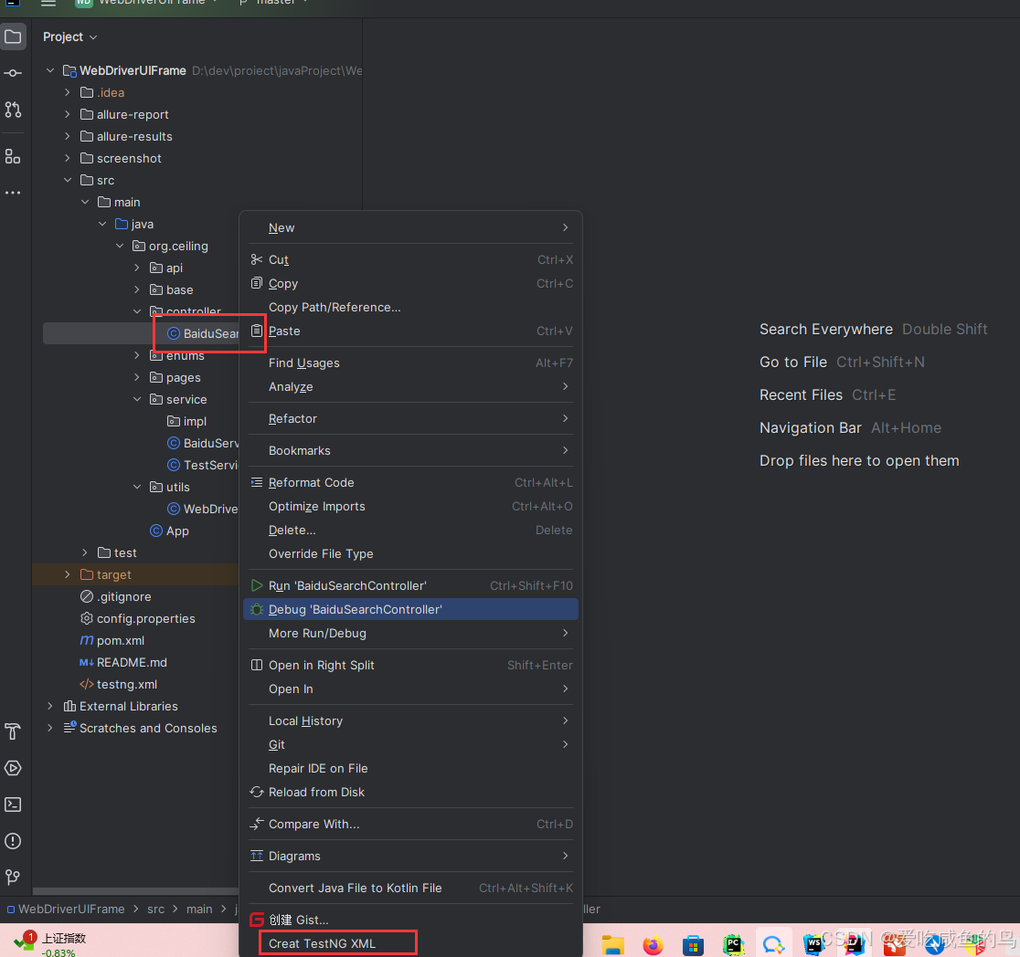This screenshot has width=1020, height=957.
Task: Click project tree horizontal scrollbar
Action: 135,891
